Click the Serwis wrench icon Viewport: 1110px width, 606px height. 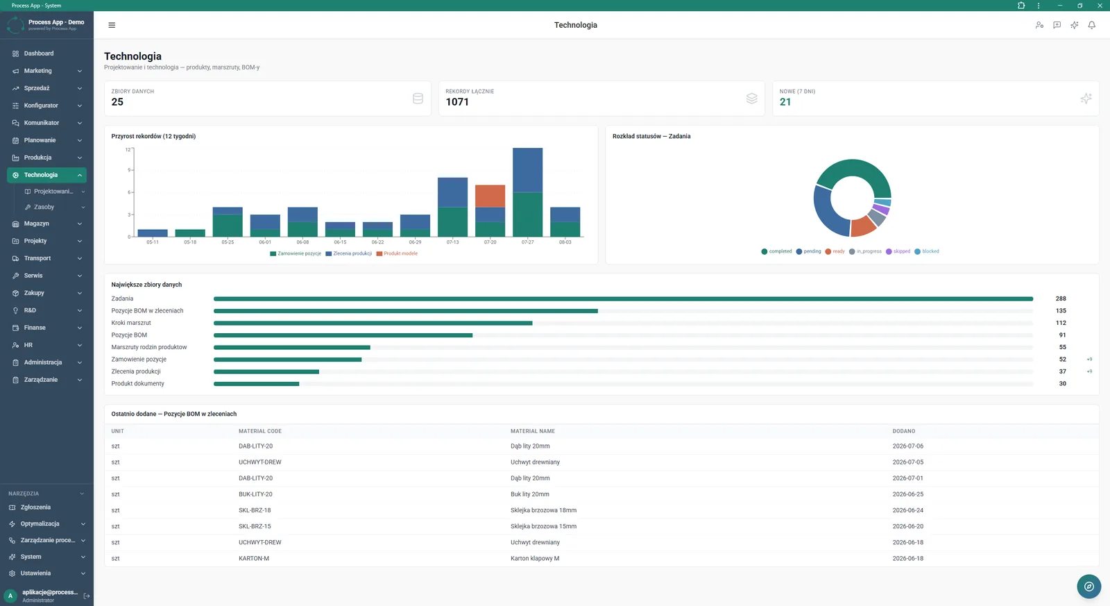click(x=15, y=276)
